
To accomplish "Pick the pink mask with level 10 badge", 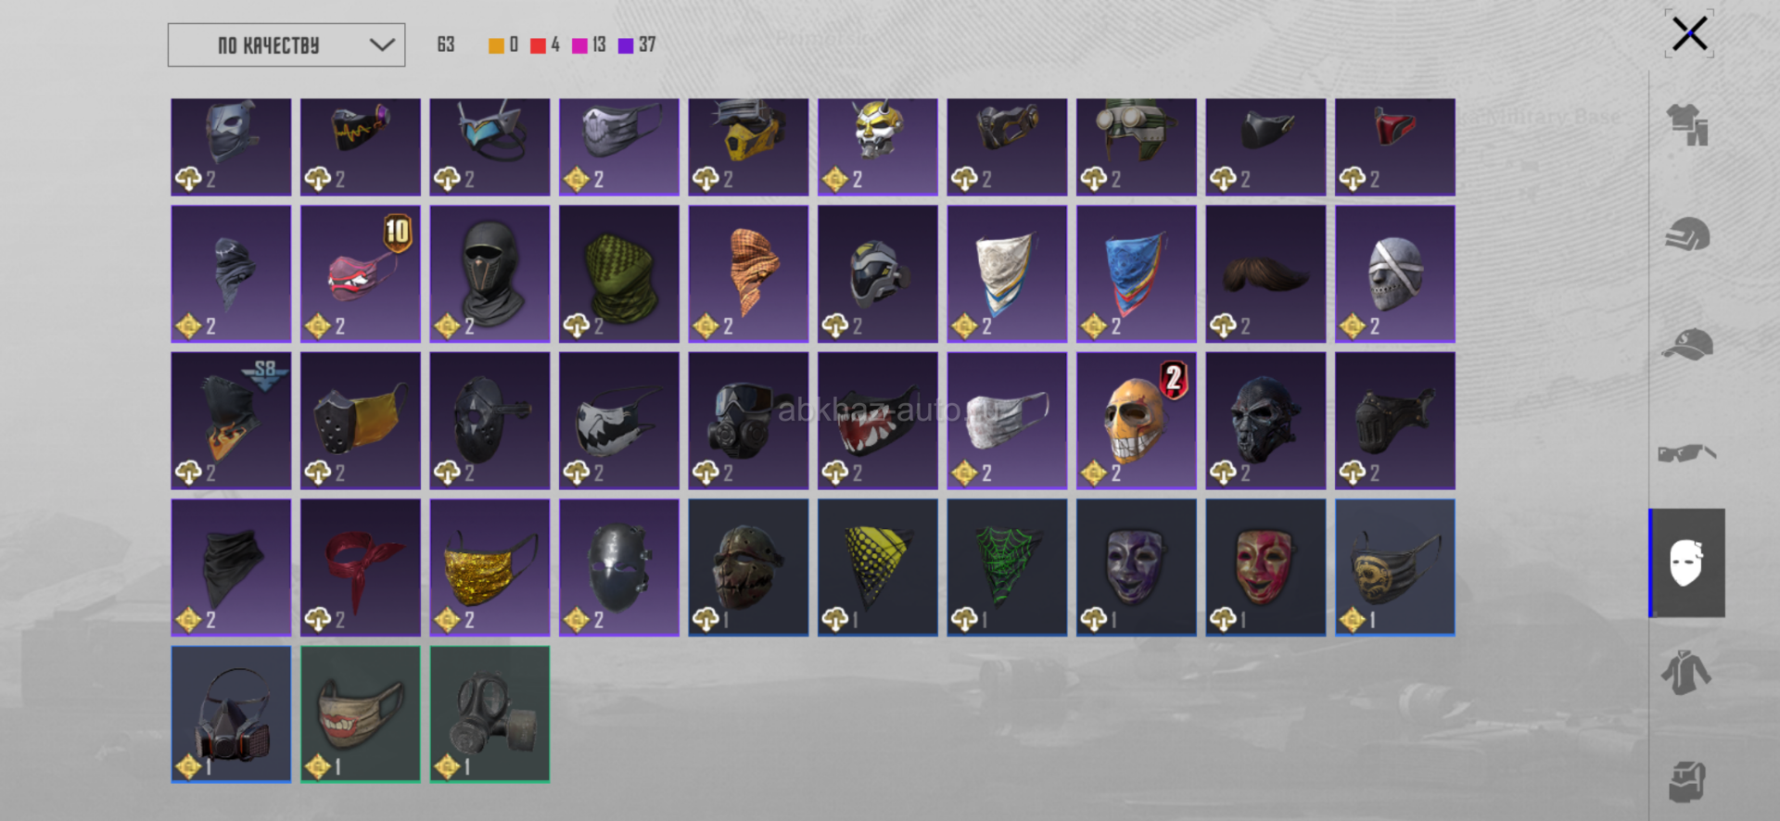I will coord(361,274).
